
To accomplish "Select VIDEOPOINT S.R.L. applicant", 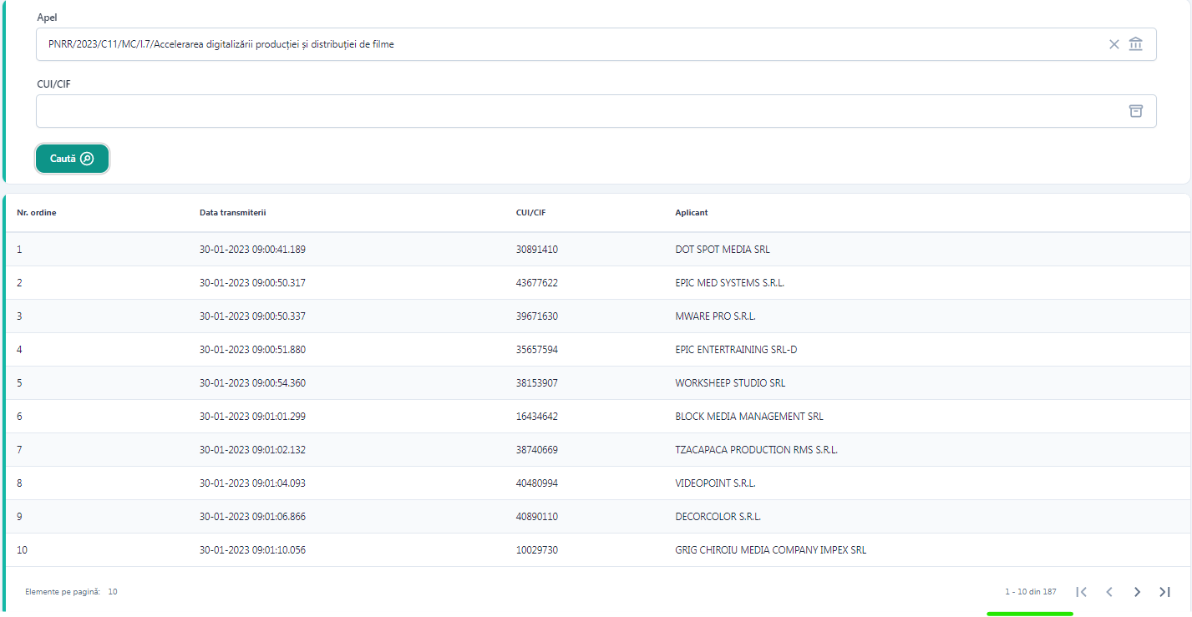I will (715, 483).
